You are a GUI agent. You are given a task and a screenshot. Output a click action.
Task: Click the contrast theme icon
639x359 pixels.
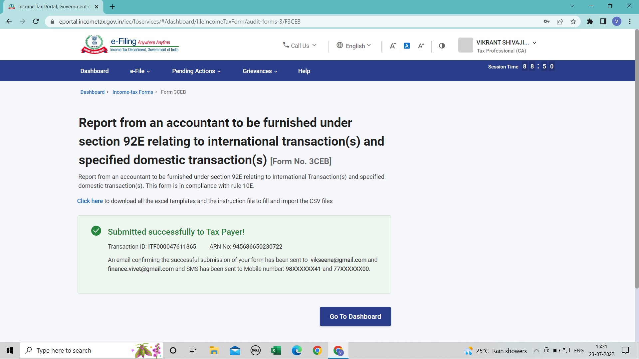tap(442, 46)
